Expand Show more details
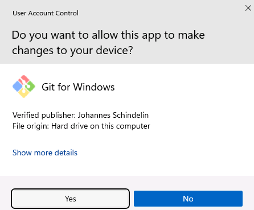The height and width of the screenshot is (210, 254). [x=45, y=153]
